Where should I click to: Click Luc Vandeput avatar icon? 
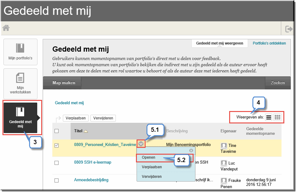(x=224, y=163)
